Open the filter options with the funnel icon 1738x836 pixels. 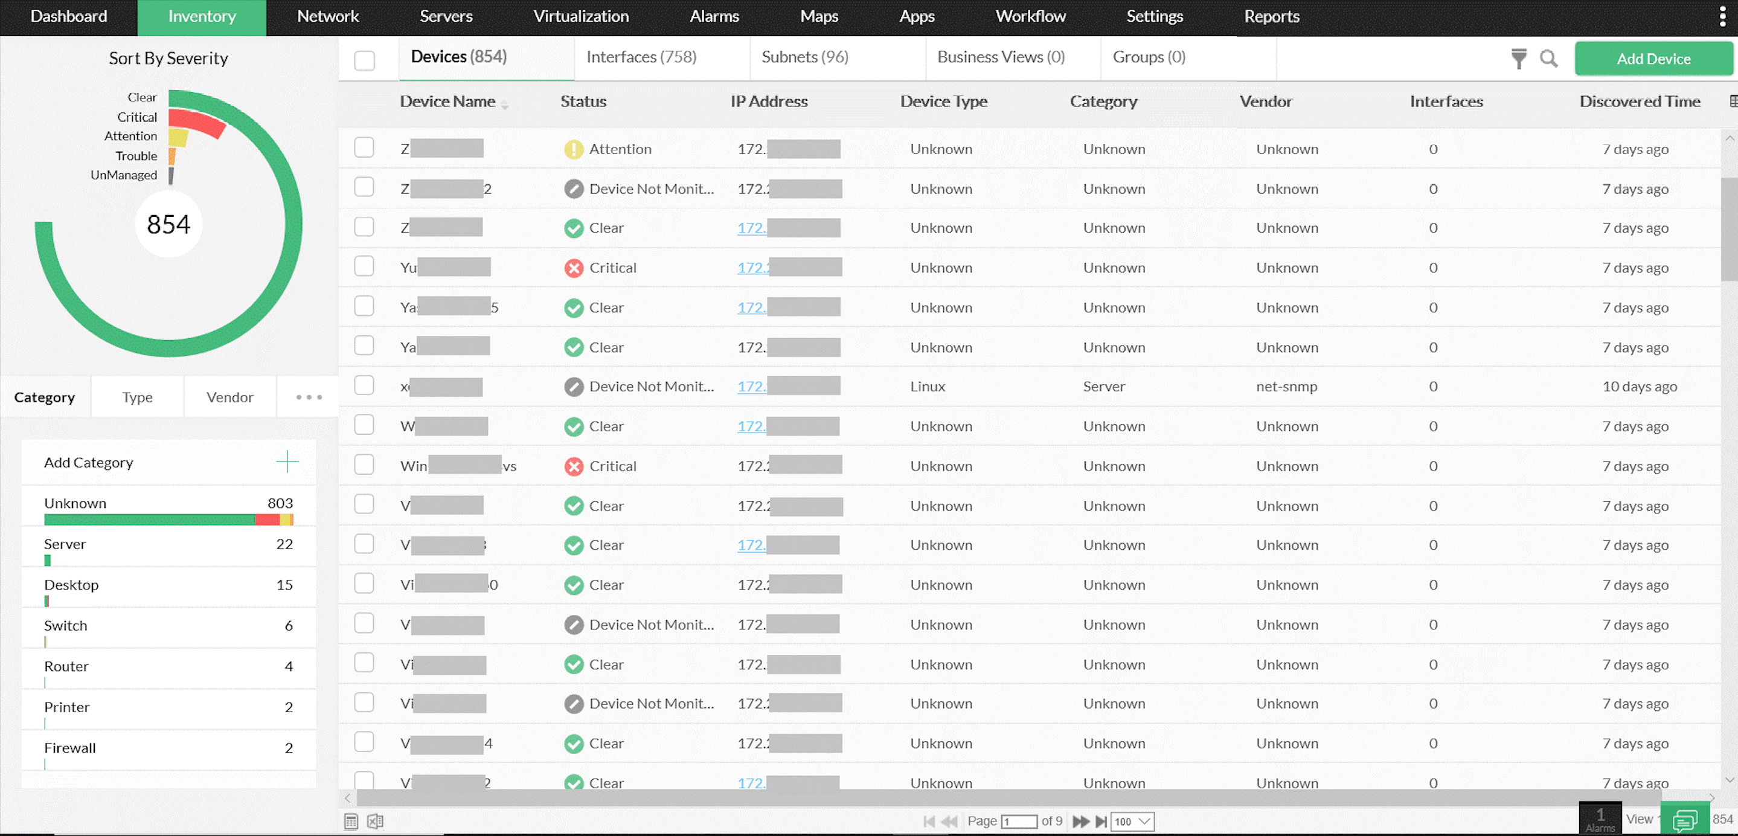pyautogui.click(x=1518, y=59)
